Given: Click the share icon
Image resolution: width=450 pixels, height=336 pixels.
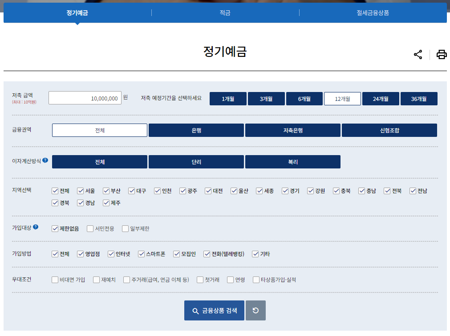Looking at the screenshot, I should pyautogui.click(x=418, y=54).
